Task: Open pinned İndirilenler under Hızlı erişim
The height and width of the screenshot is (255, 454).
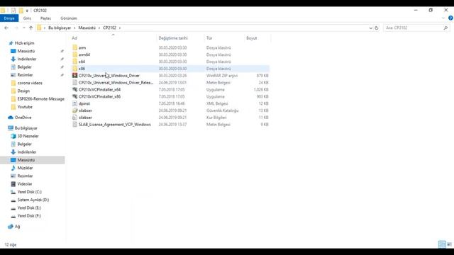Action: coord(27,59)
